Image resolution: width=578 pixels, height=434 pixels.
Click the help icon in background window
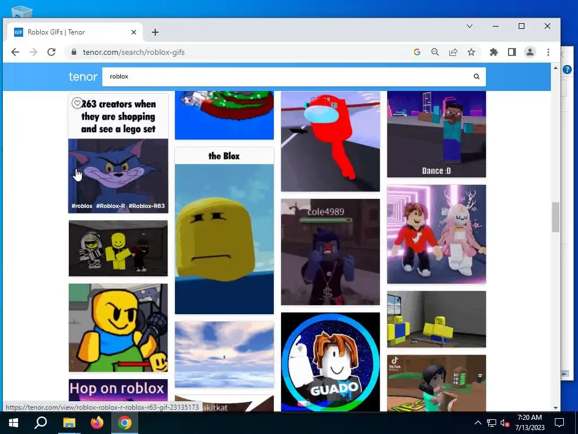567,69
